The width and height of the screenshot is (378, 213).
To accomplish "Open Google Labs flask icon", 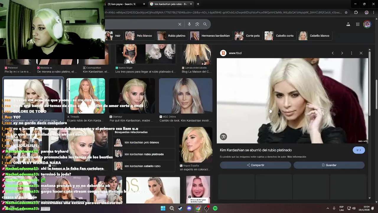I will pyautogui.click(x=348, y=24).
